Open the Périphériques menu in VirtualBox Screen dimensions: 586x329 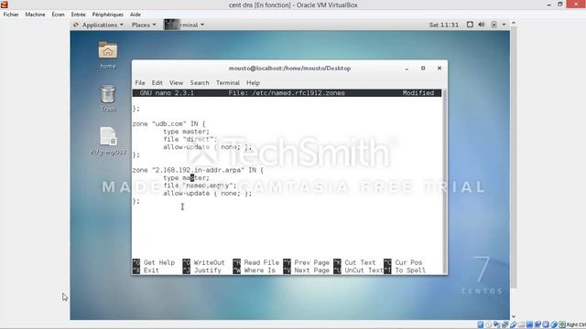click(x=108, y=15)
